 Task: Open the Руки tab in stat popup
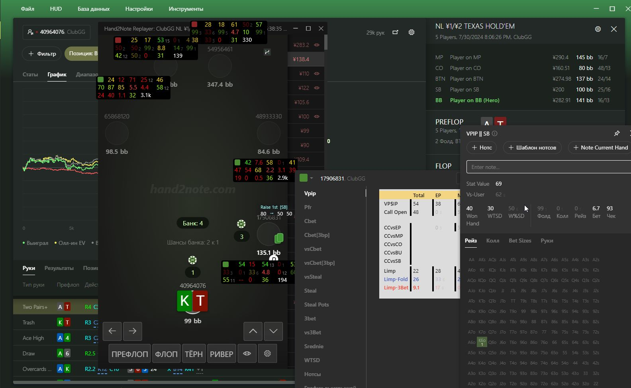tap(547, 241)
